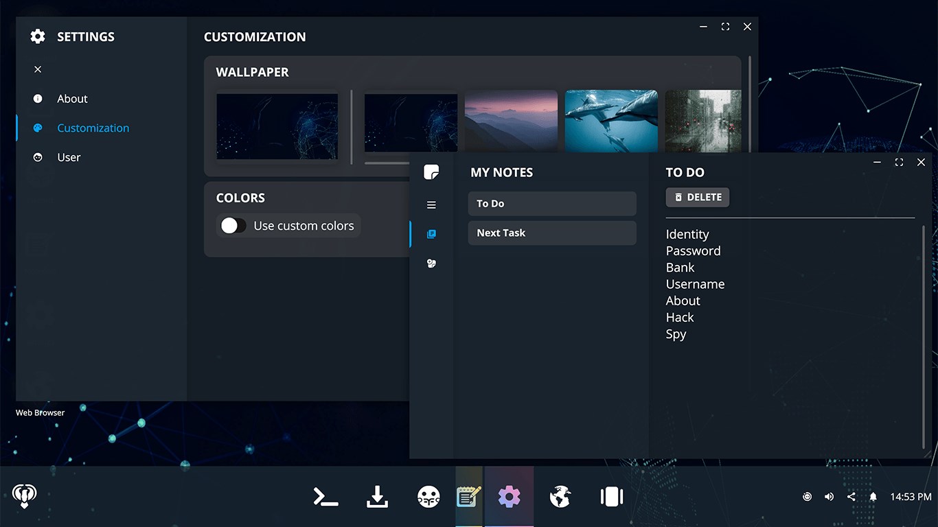
Task: Delete the To Do note
Action: click(x=698, y=198)
